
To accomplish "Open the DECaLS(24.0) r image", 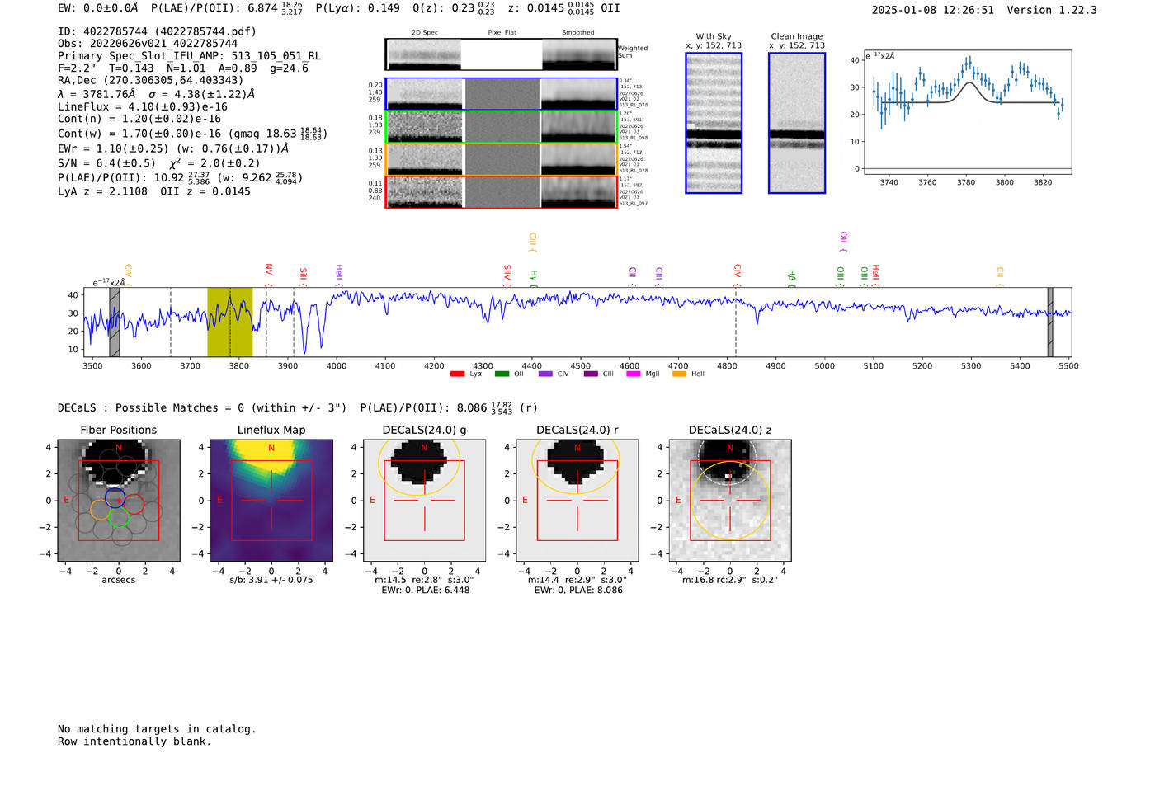I will pos(577,500).
